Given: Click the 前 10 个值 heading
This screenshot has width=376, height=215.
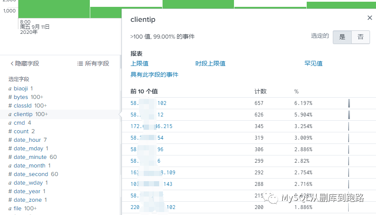Looking at the screenshot, I should [144, 91].
